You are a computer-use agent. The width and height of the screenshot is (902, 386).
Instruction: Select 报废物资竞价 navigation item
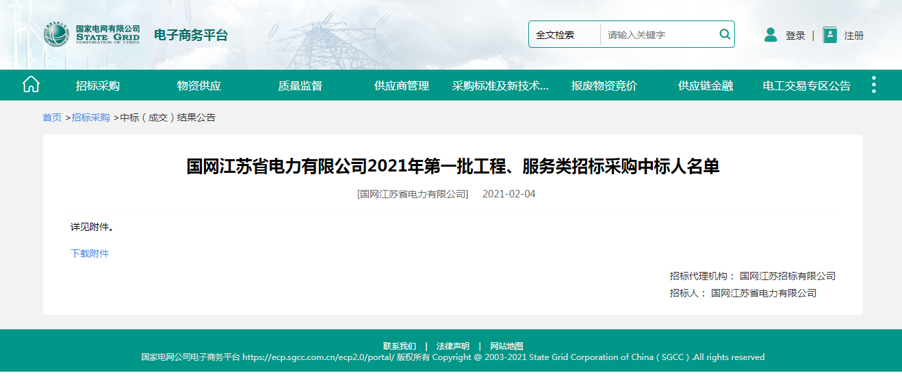[x=604, y=86]
